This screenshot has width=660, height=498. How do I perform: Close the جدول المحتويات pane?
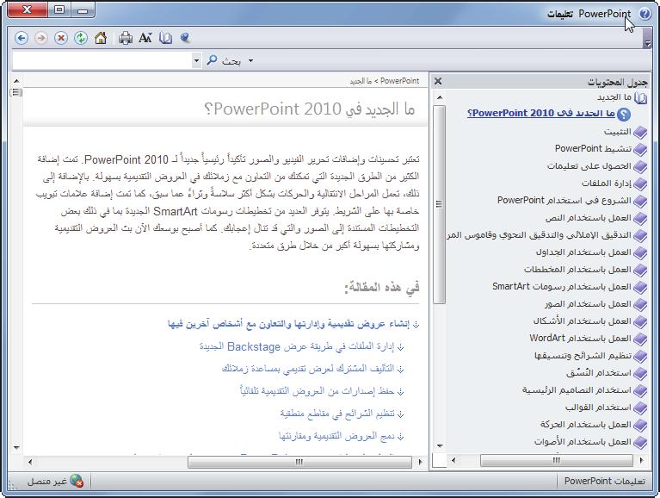point(438,81)
